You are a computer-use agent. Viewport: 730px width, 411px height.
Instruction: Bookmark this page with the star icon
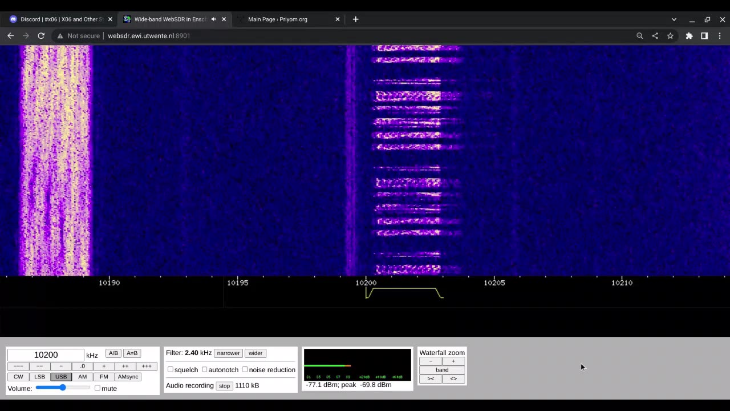click(x=670, y=35)
